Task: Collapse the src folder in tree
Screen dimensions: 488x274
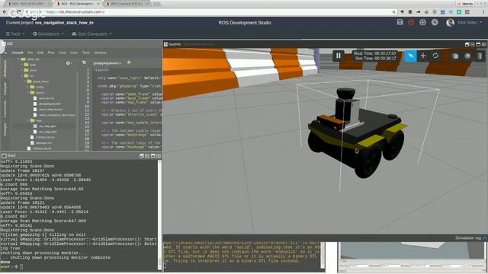Action: coord(22,76)
